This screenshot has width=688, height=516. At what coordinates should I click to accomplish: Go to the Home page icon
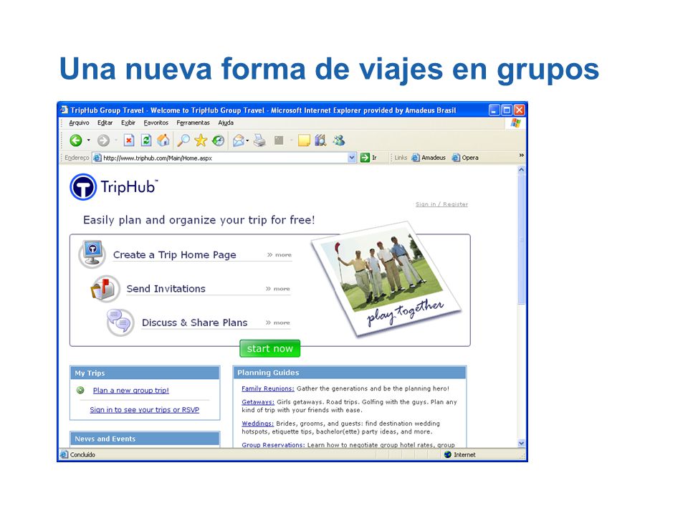pos(163,140)
